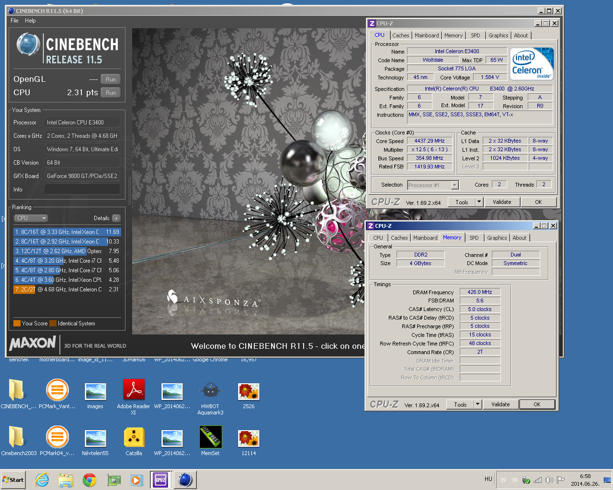Switch to Caches tab in upper CPU-Z
Viewport: 613px width, 490px height.
point(401,35)
